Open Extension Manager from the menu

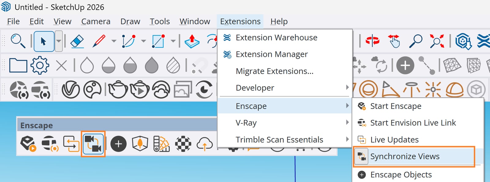285,54
